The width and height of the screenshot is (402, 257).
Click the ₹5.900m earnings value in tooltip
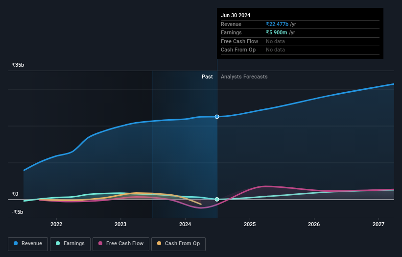click(276, 32)
